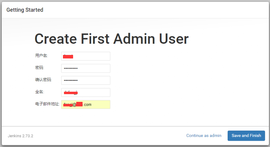
Task: Click into the 密码 password field
Action: coord(86,68)
